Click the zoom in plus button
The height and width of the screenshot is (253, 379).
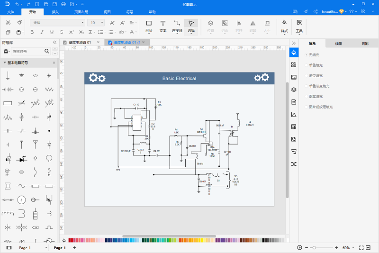pyautogui.click(x=336, y=248)
